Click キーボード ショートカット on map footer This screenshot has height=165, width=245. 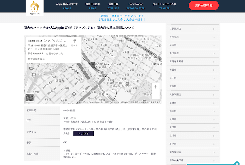pos(91,102)
